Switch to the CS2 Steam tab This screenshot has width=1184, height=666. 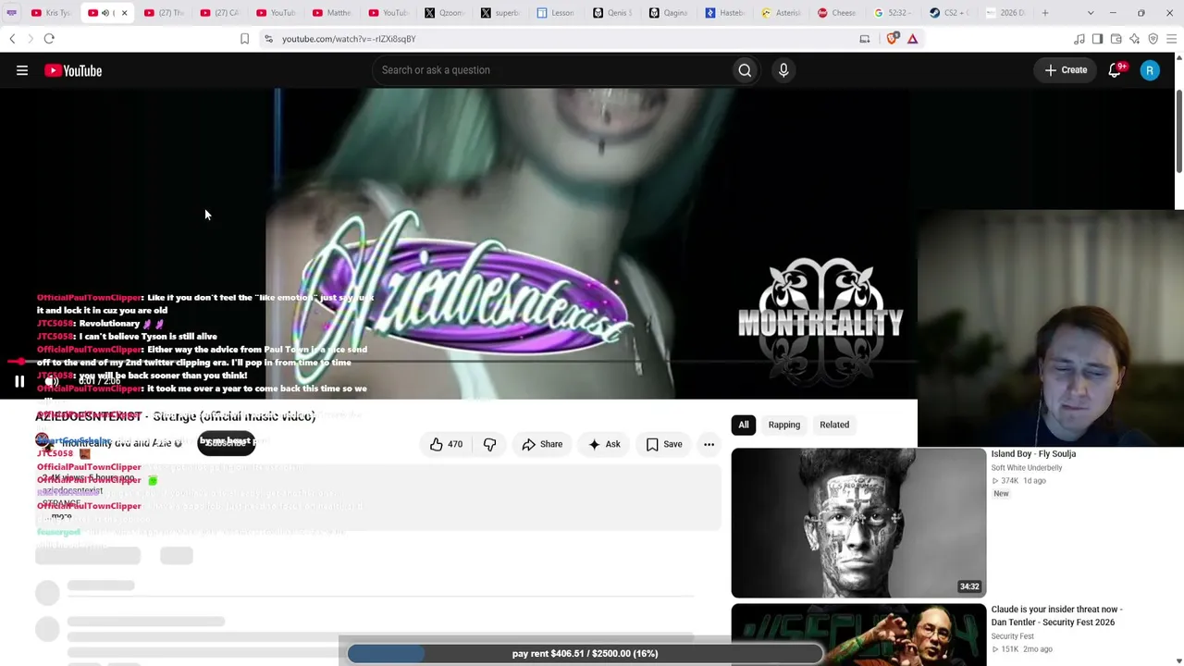950,13
